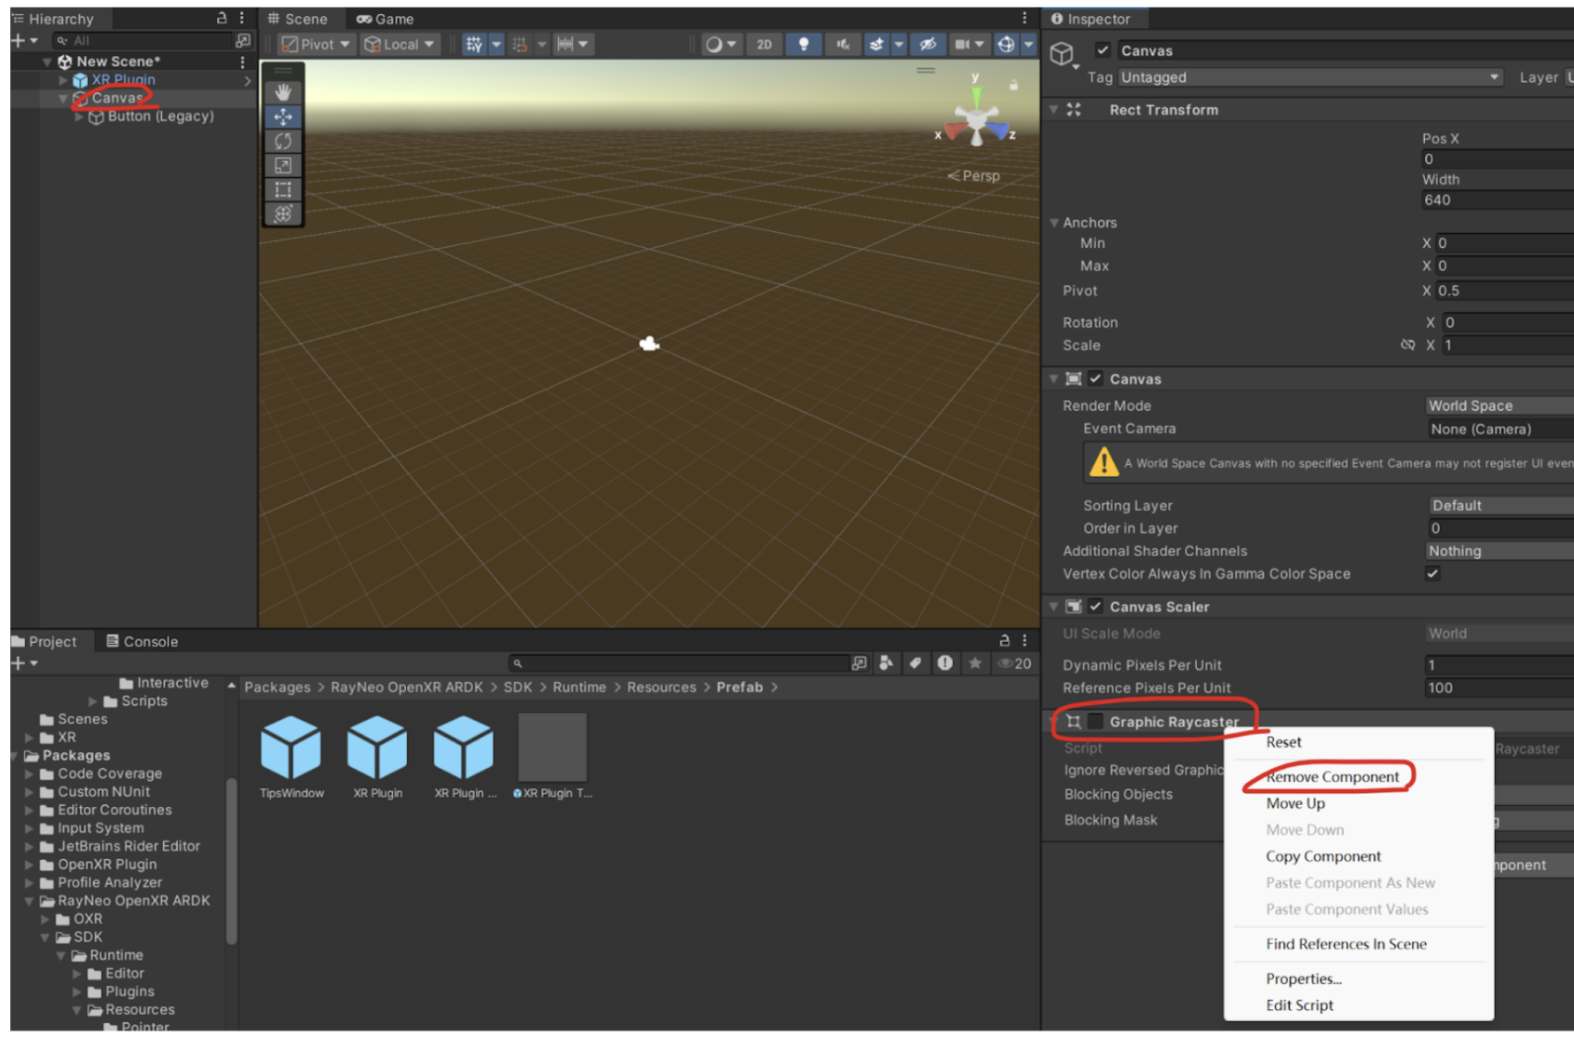Open the scene draw mode sphere icon
This screenshot has height=1038, width=1574.
714,44
